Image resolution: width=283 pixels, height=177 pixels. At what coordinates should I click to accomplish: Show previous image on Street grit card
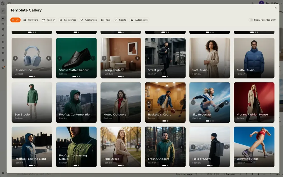149,58
